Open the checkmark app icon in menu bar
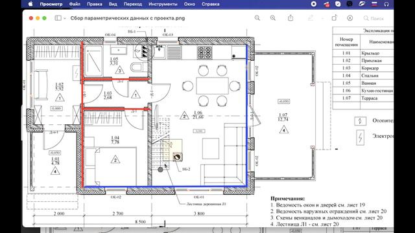415x233 pixels. click(x=338, y=4)
